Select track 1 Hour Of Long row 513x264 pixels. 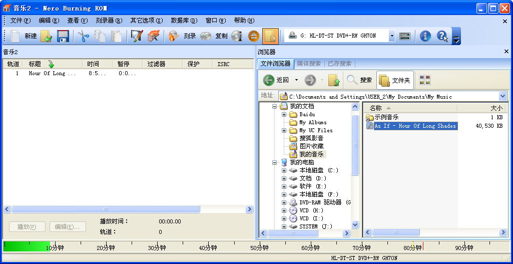(x=128, y=73)
